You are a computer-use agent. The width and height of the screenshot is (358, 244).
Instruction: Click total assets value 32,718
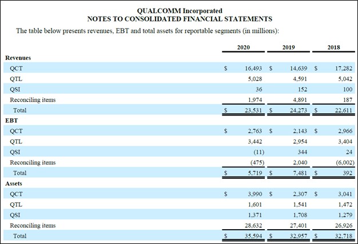344,236
